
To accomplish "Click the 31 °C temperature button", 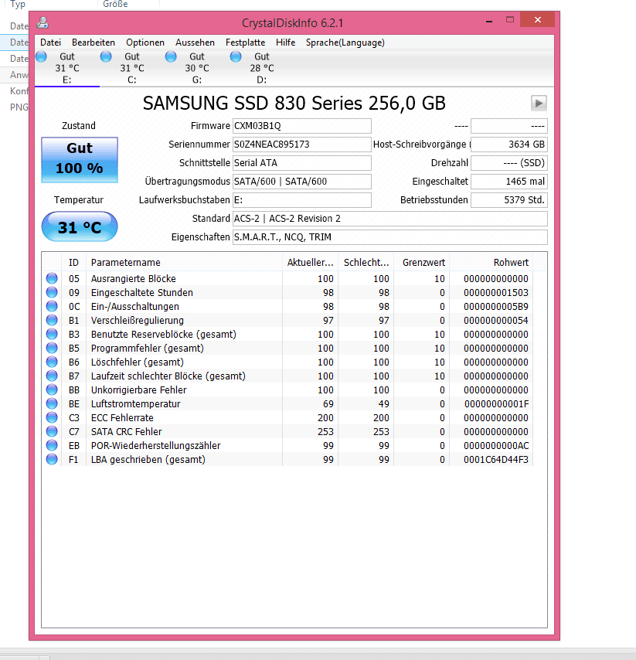I will pyautogui.click(x=80, y=227).
